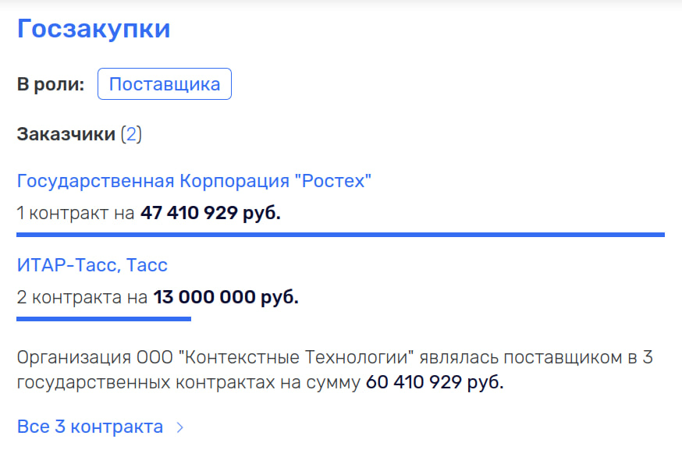Click the customer count number 2
The height and width of the screenshot is (450, 682).
[131, 134]
